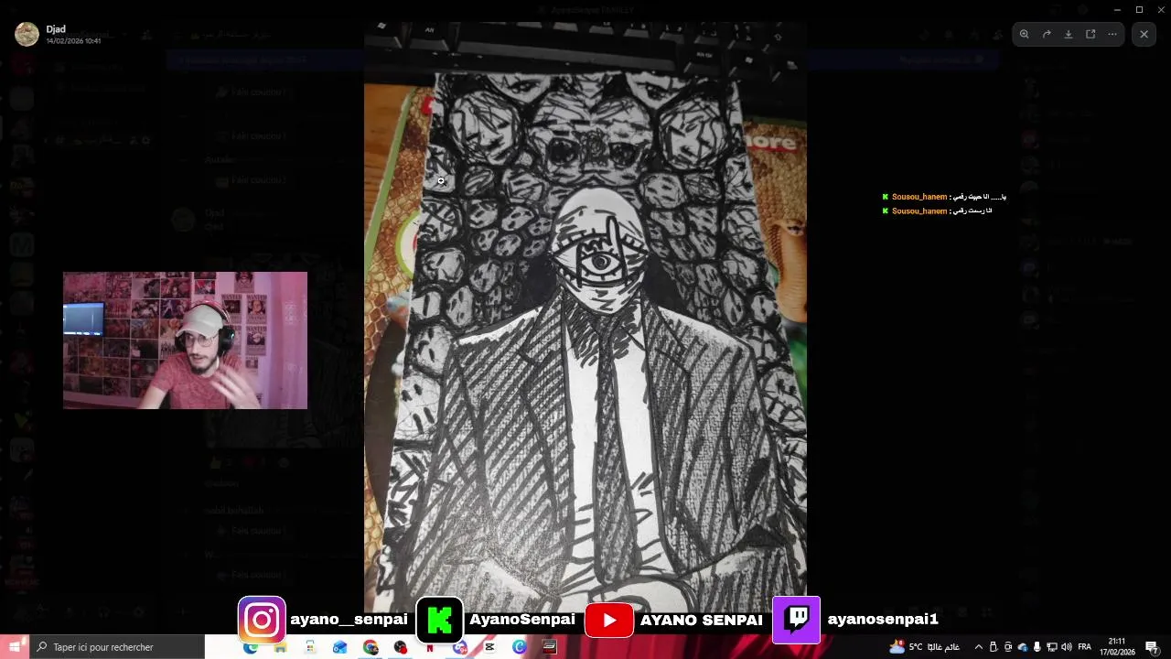Open the weather widget showing 5°C
1171x659 pixels.
925,647
